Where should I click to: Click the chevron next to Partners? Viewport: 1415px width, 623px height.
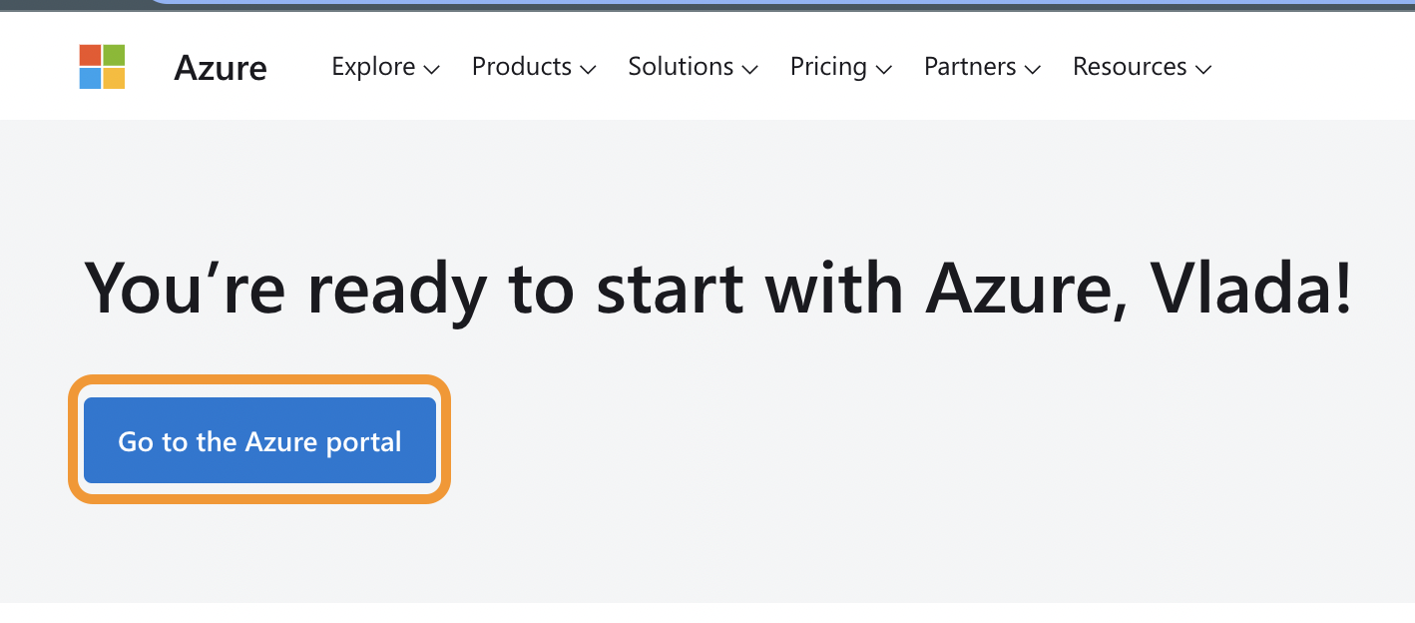[x=1033, y=70]
